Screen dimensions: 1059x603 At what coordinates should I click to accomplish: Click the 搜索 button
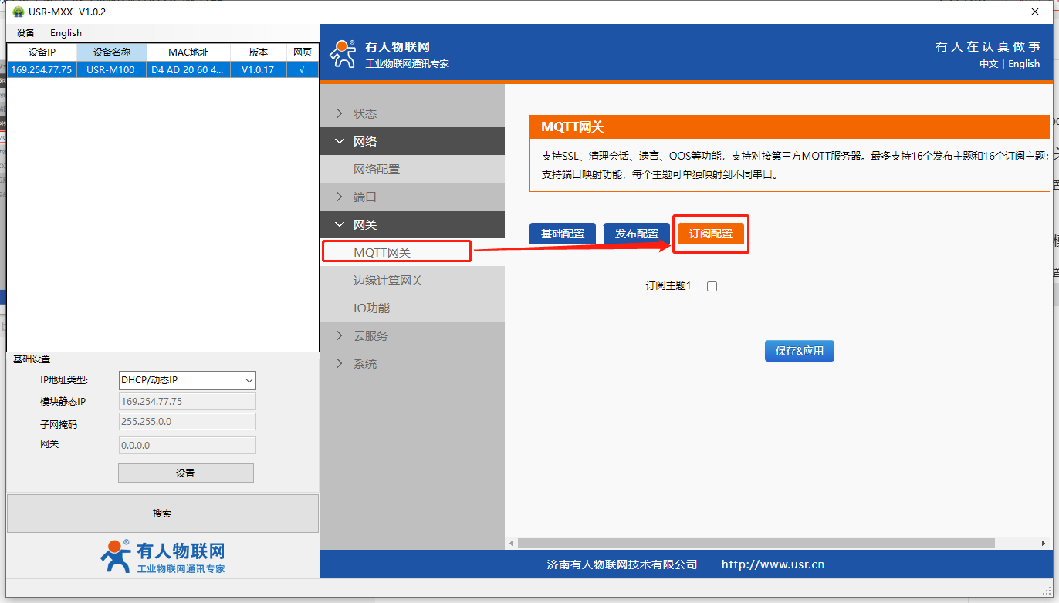tap(162, 514)
